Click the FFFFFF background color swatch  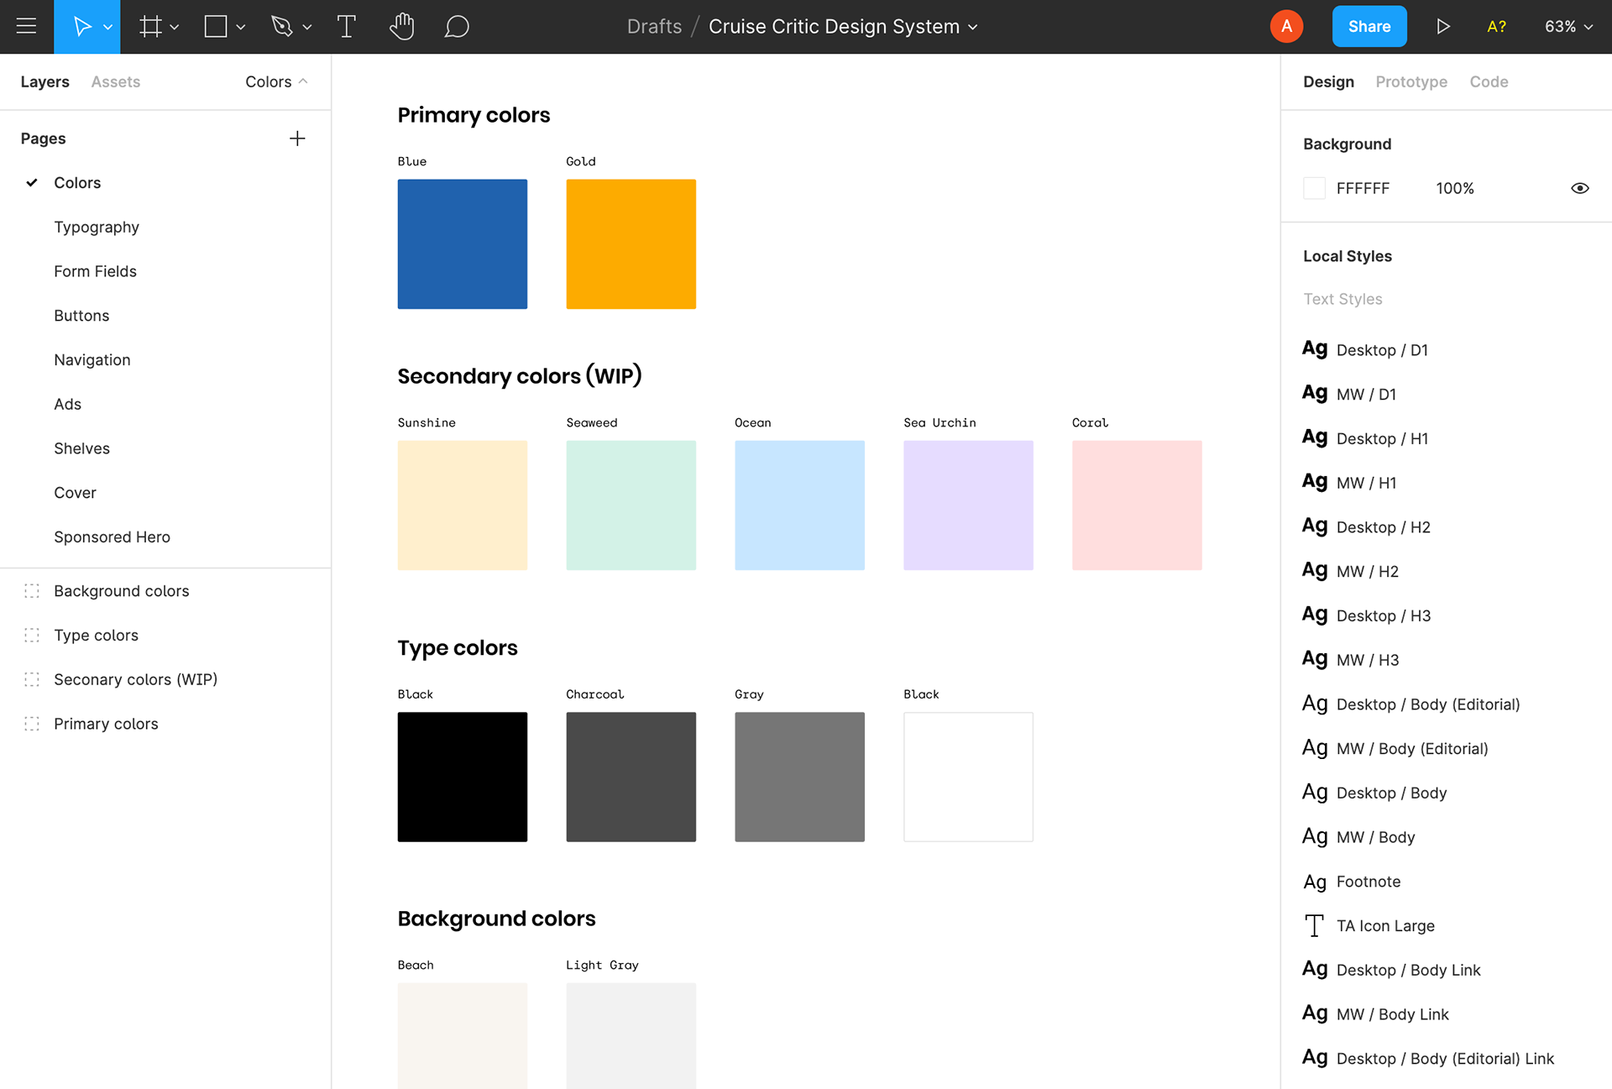click(1314, 188)
